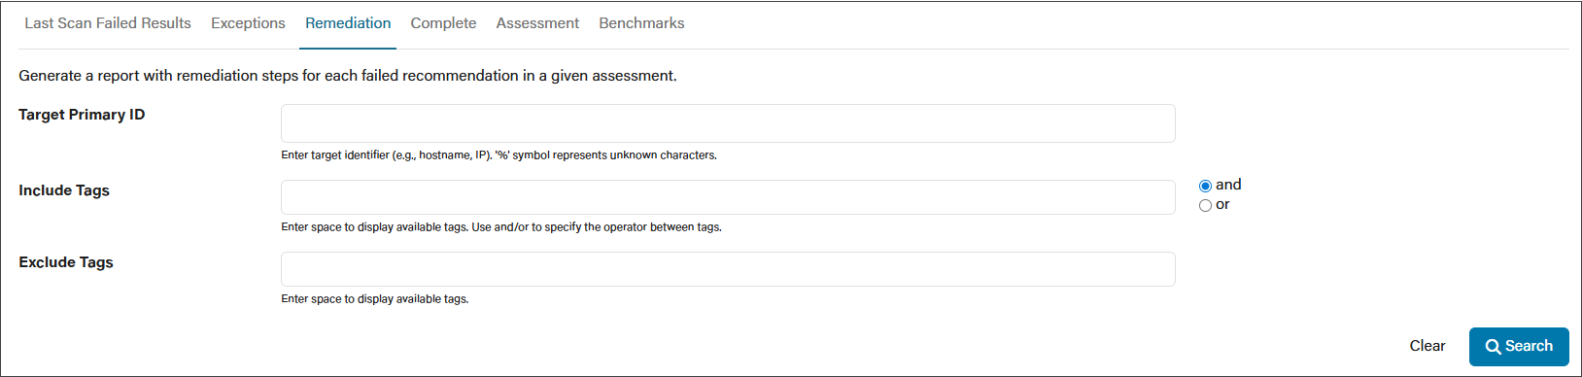Viewport: 1582px width, 377px height.
Task: Select the 'and' tag operator radio button
Action: 1205,186
